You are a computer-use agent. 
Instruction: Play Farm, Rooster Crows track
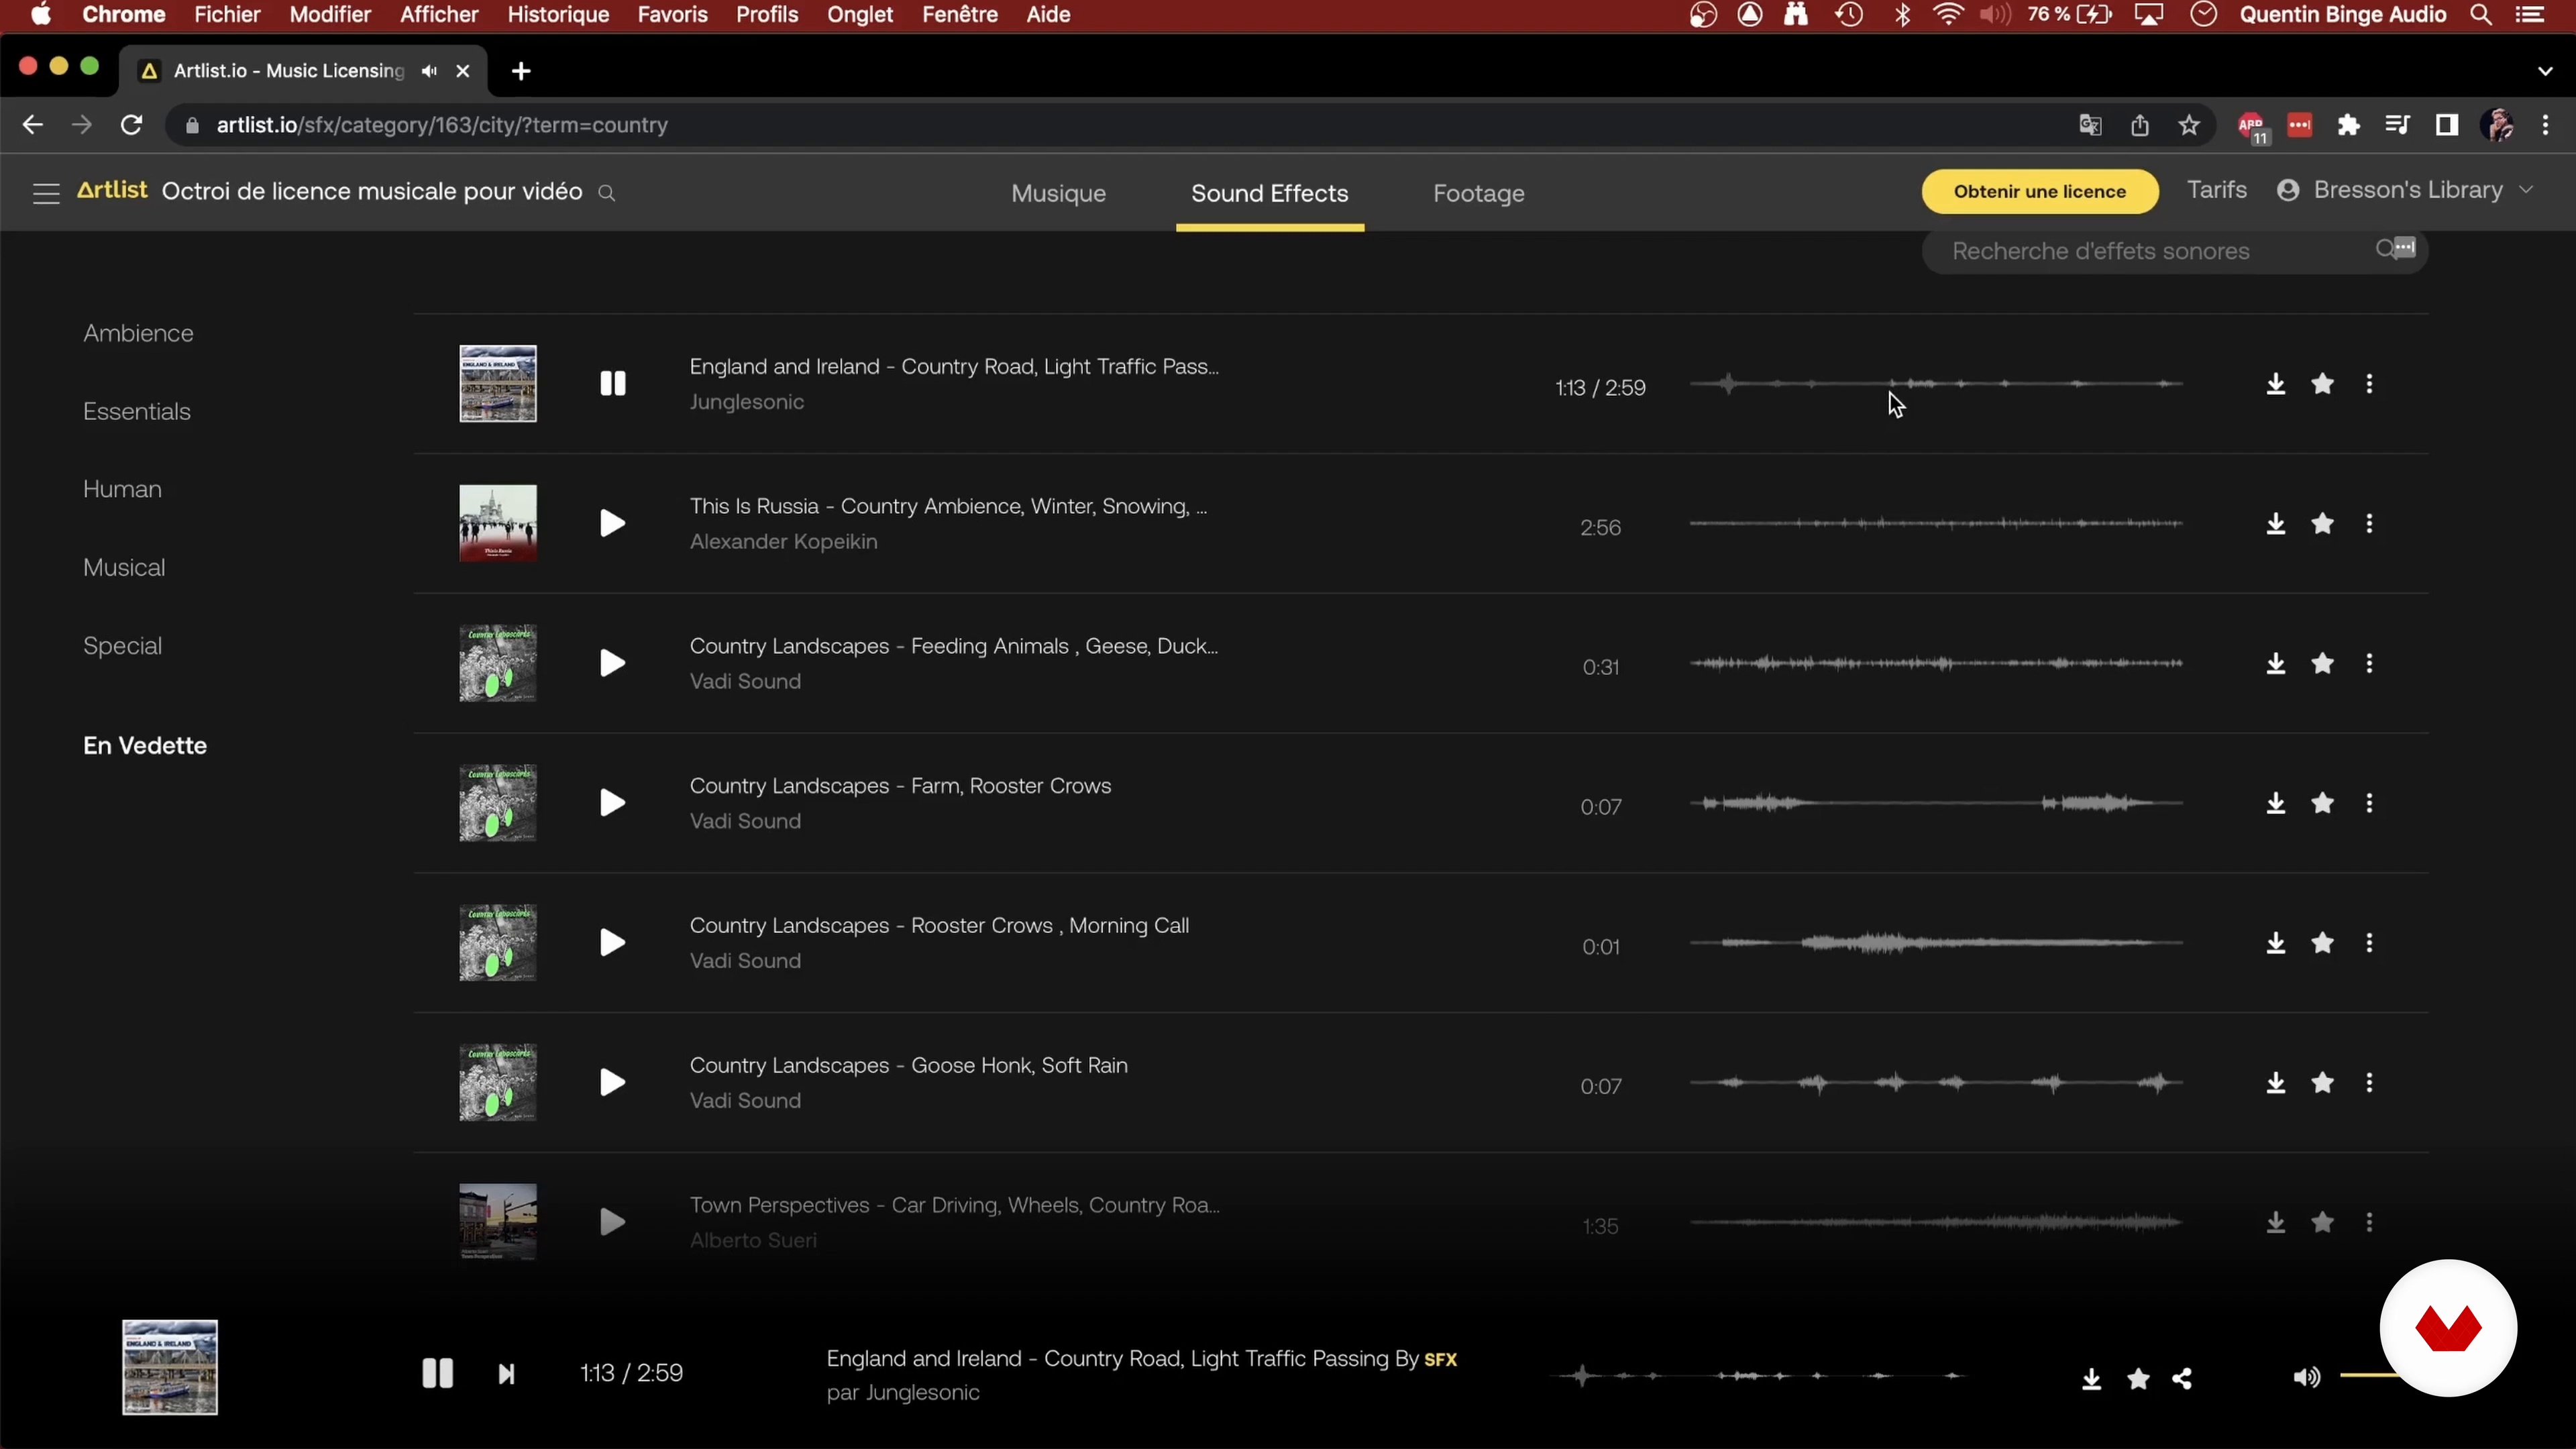pos(612,803)
